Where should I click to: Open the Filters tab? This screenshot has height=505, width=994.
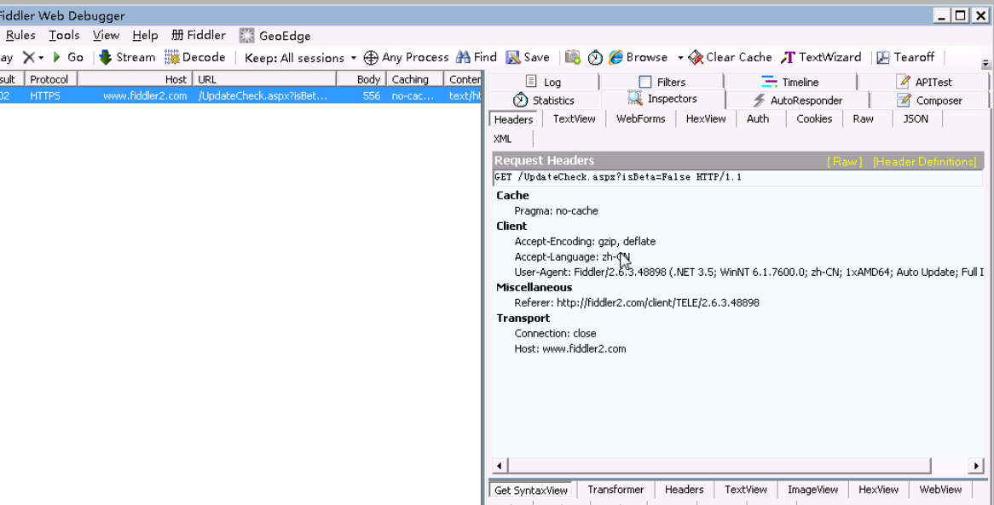tap(662, 82)
